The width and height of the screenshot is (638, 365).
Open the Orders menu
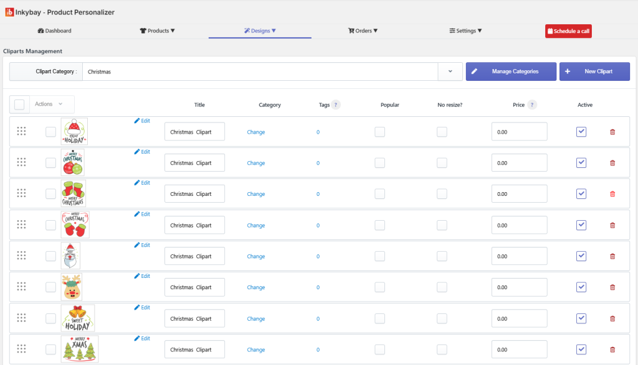pos(363,30)
